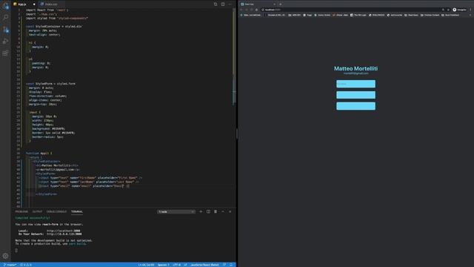Open the Explorer view in the activity bar

click(x=5, y=6)
